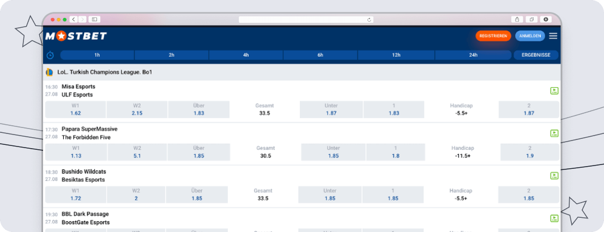Click browser forward arrow
Viewport: 604px width, 232px height.
[82, 19]
